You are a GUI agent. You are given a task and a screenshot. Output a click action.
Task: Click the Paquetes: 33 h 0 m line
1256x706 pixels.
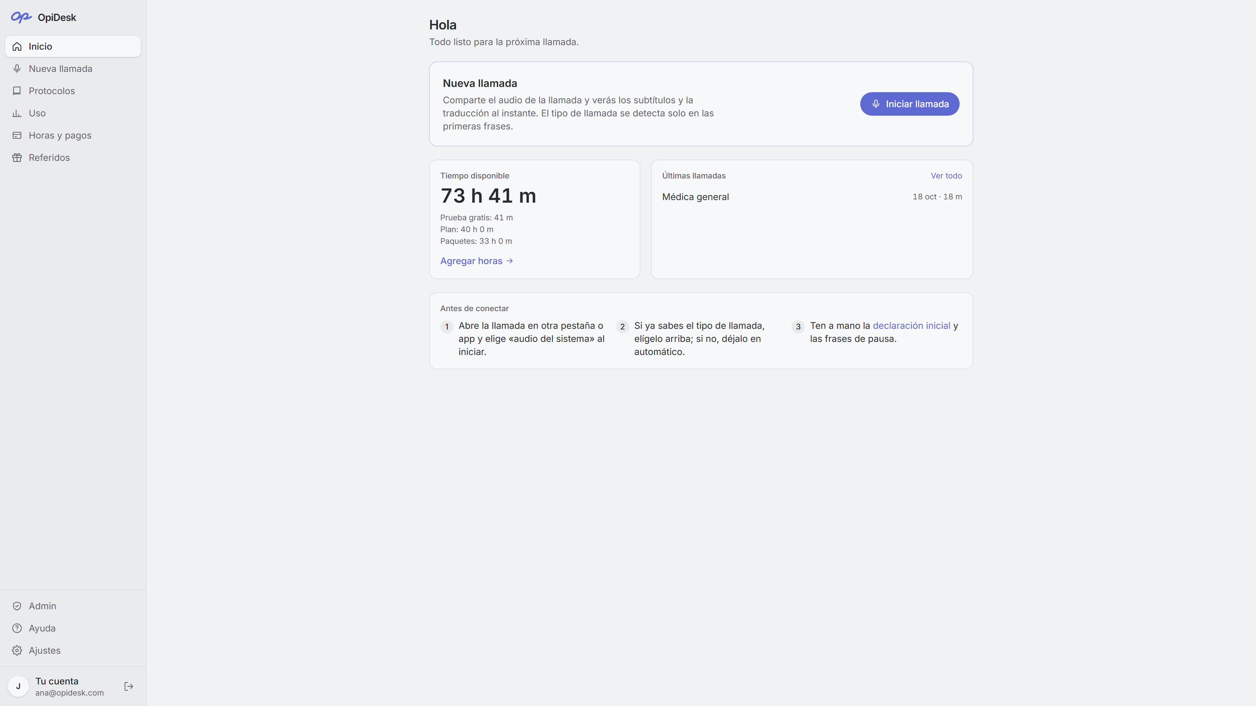click(476, 241)
